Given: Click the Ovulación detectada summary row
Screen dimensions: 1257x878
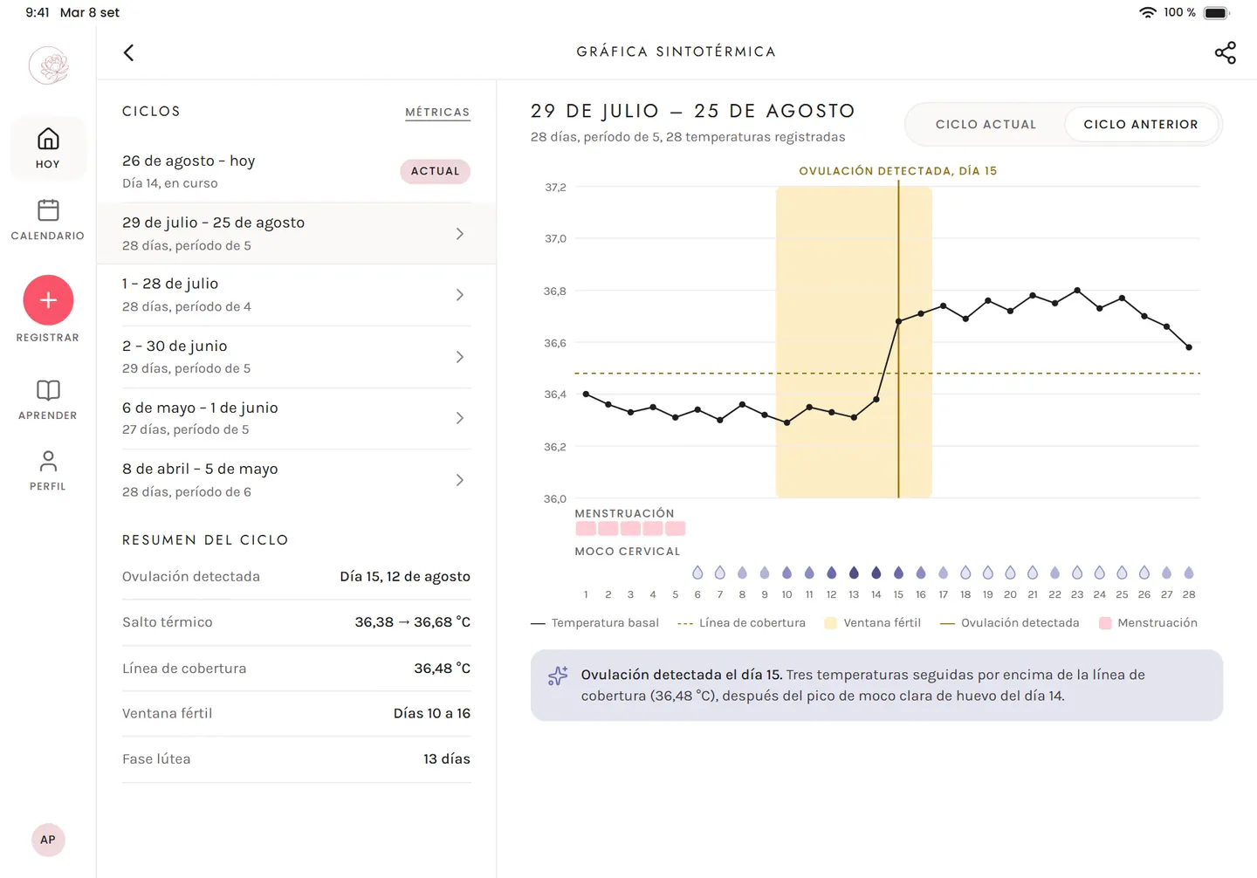Looking at the screenshot, I should [x=296, y=577].
